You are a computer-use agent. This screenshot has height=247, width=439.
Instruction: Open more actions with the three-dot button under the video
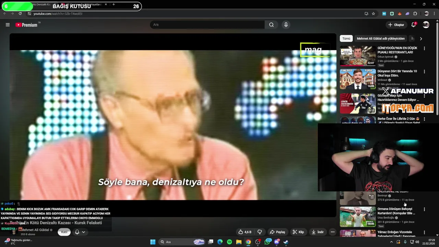pyautogui.click(x=332, y=232)
